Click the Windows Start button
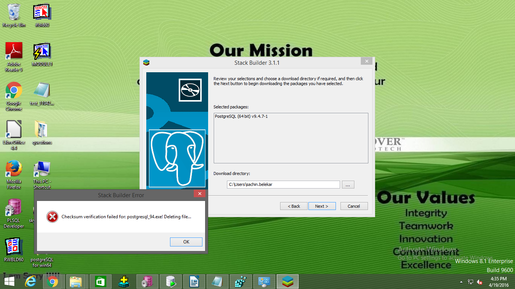515x289 pixels. (9, 281)
